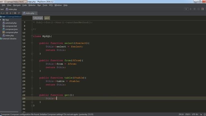Collapse the from function fold marker

[x=32, y=60]
